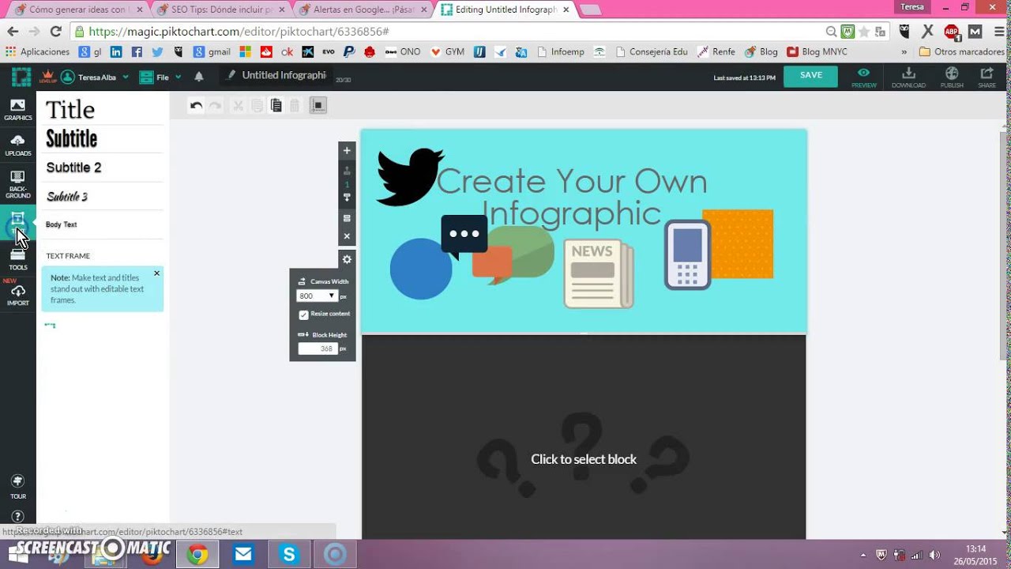Insert a Subtitle text element
The height and width of the screenshot is (569, 1011).
coord(71,138)
